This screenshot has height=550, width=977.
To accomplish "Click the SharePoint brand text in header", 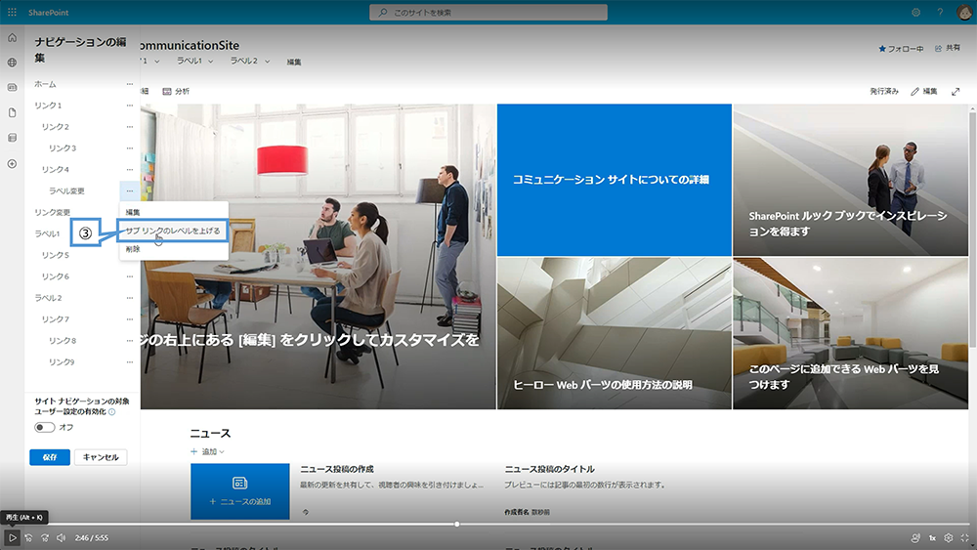I will (x=49, y=13).
